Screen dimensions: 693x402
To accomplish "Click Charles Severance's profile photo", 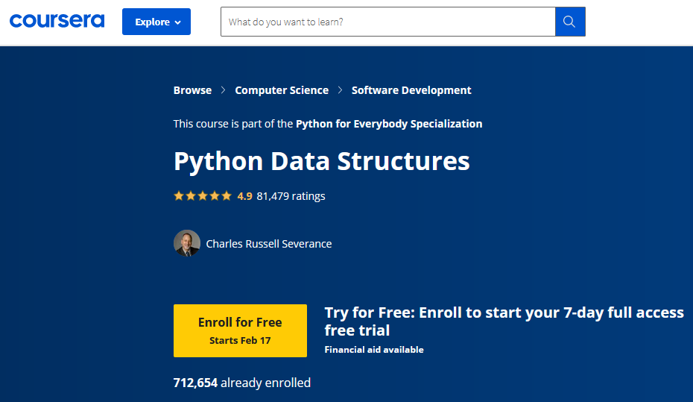I will [x=187, y=243].
